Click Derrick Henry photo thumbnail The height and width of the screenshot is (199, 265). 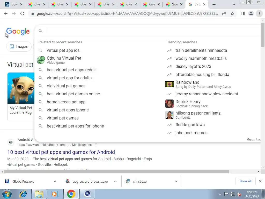(x=169, y=104)
